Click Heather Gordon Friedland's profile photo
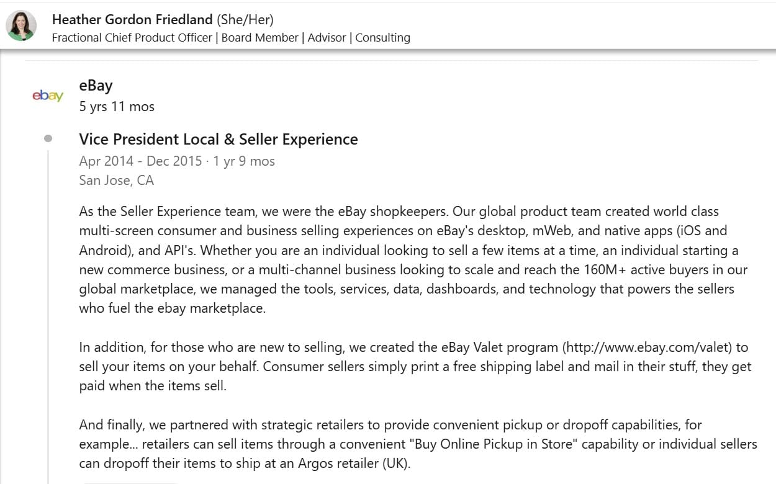Viewport: 776px width, 484px height. click(x=21, y=26)
